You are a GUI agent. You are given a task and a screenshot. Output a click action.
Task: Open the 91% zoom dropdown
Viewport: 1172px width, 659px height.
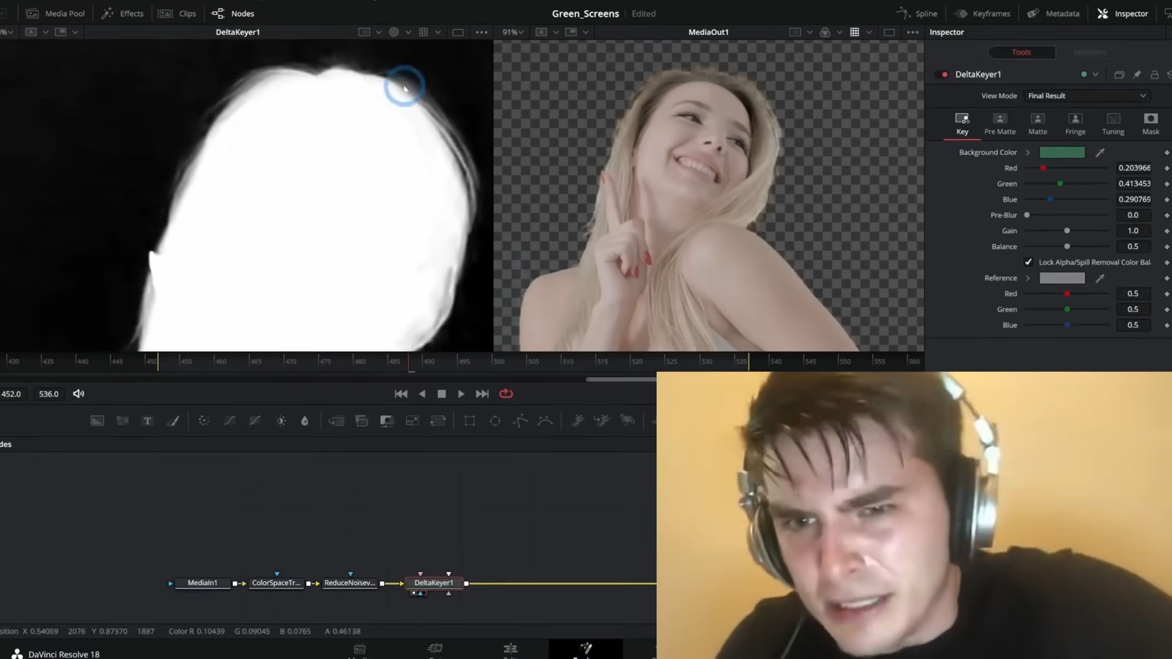click(x=513, y=32)
